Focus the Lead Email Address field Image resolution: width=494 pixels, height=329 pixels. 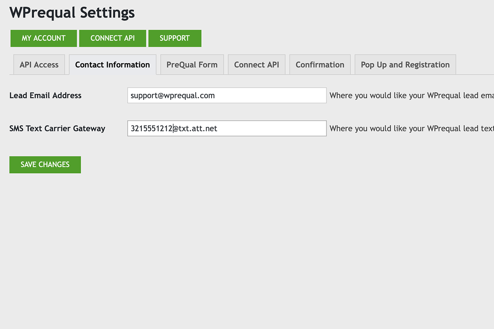point(227,95)
